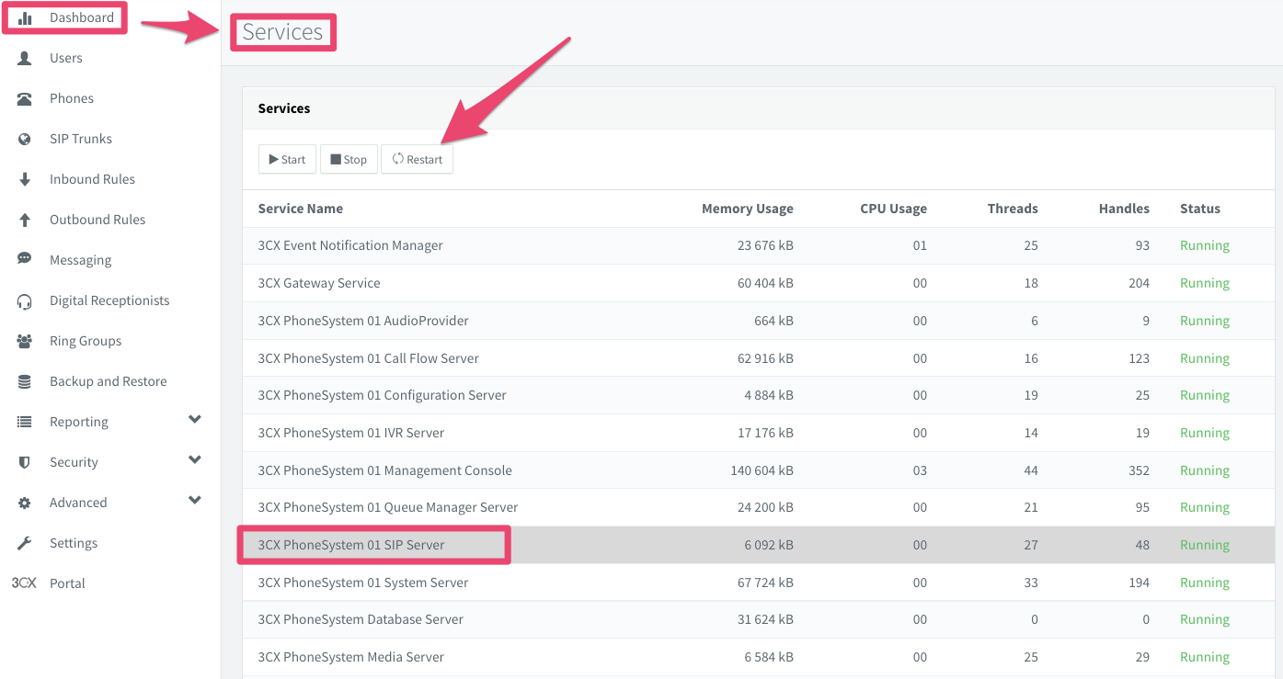This screenshot has width=1283, height=679.
Task: Click the Settings wrench icon
Action: point(25,543)
